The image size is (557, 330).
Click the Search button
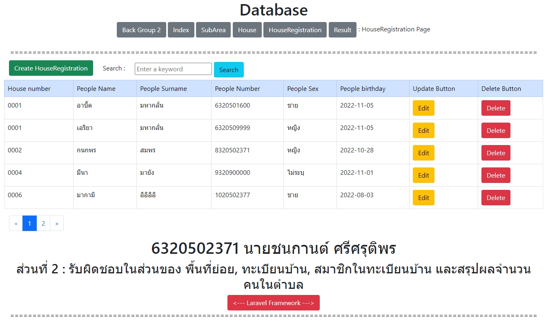pyautogui.click(x=229, y=70)
